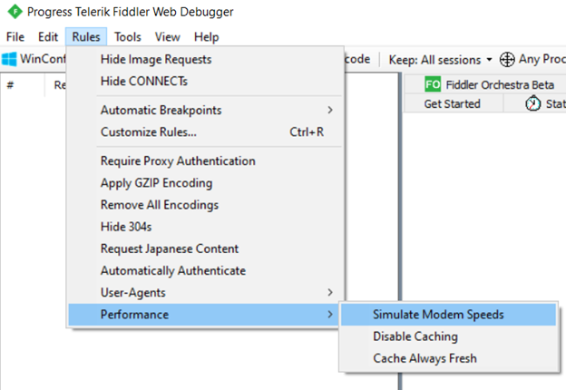Toggle Hide 304s option
The width and height of the screenshot is (566, 390).
coord(204,227)
